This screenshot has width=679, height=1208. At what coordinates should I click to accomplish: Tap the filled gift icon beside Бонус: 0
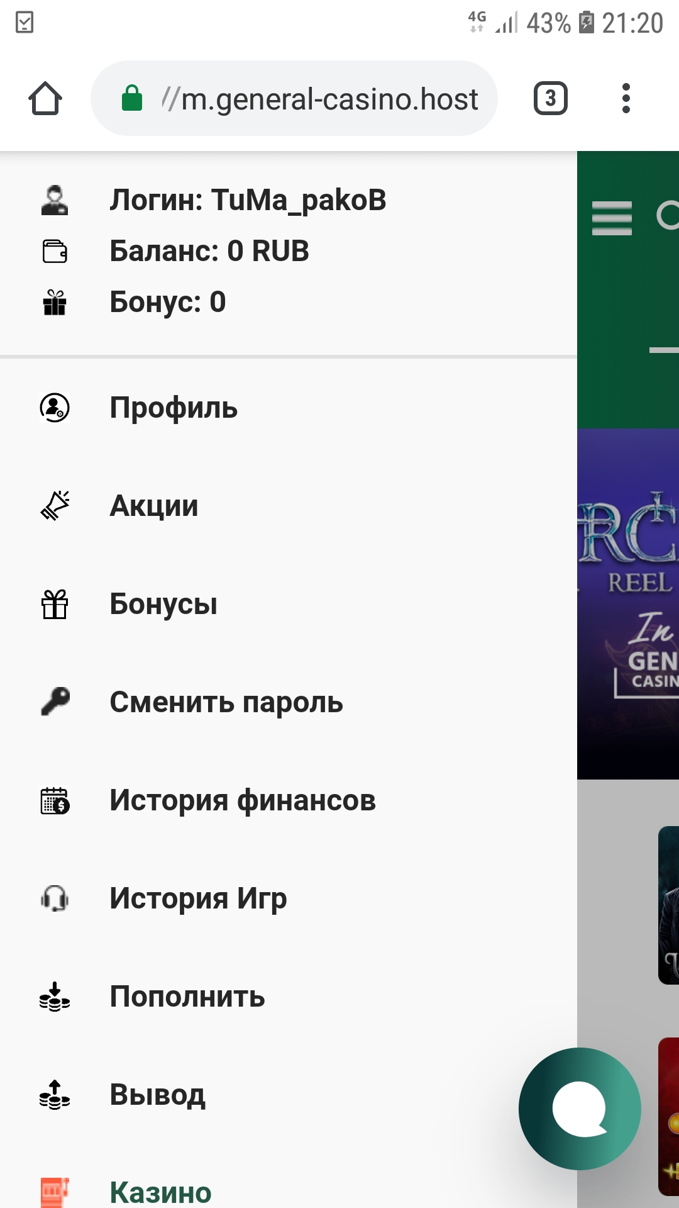pyautogui.click(x=55, y=302)
